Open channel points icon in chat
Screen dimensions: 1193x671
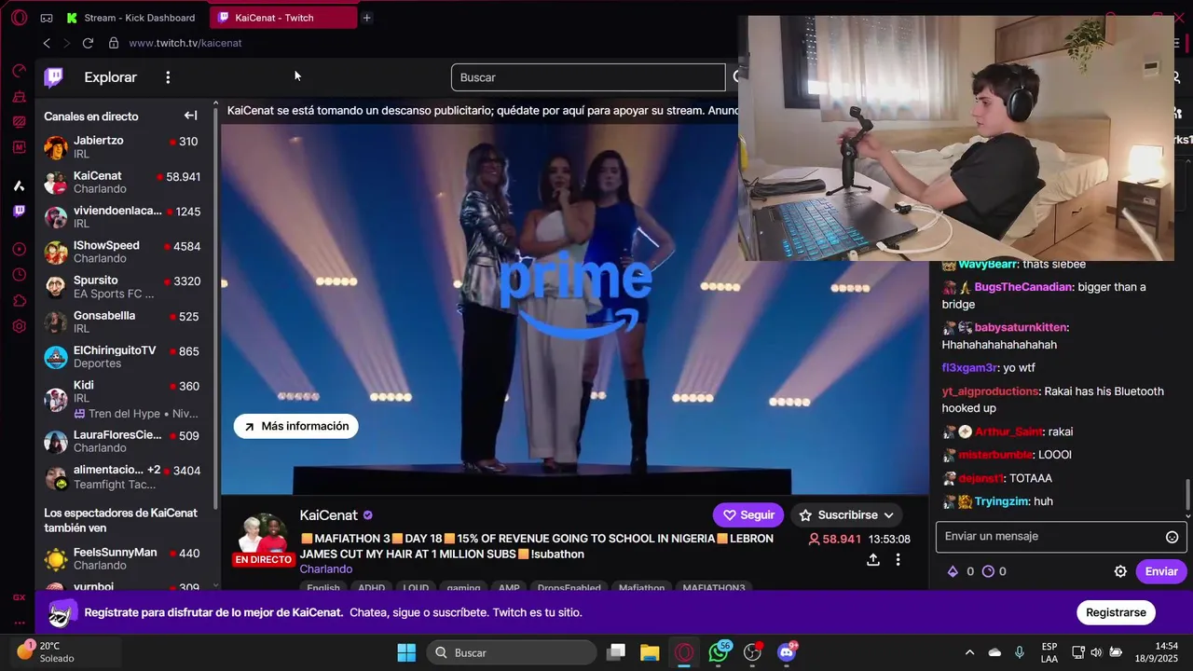[x=989, y=571]
